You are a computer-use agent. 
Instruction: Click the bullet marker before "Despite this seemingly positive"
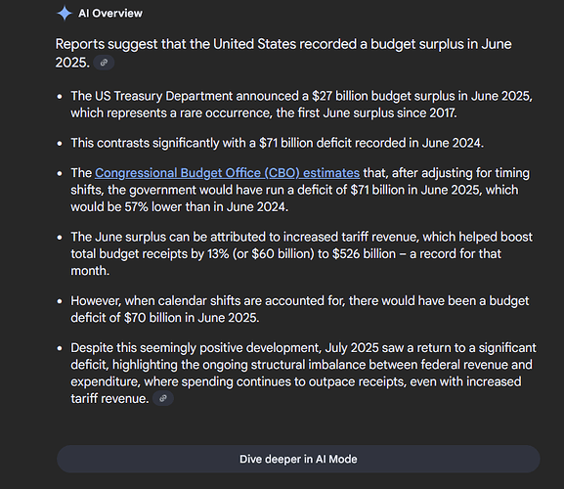tap(60, 348)
